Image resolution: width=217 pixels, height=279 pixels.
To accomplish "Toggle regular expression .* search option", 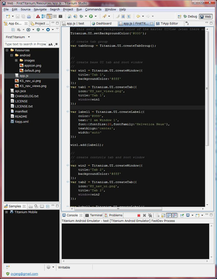I will click(x=56, y=44).
